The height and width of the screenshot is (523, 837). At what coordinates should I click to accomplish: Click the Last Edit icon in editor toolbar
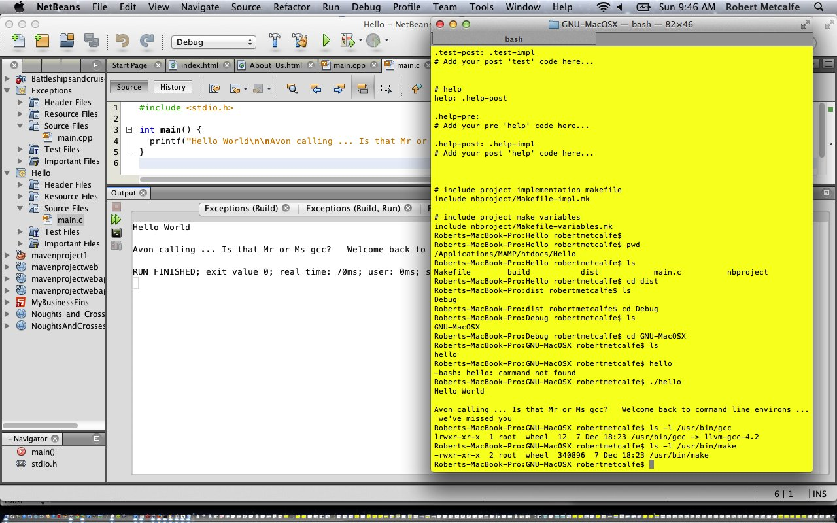(214, 88)
